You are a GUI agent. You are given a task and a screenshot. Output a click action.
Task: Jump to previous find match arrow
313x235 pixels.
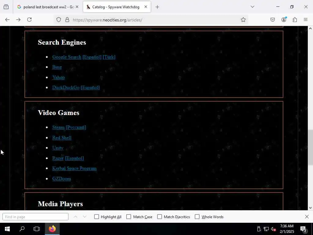(x=75, y=217)
